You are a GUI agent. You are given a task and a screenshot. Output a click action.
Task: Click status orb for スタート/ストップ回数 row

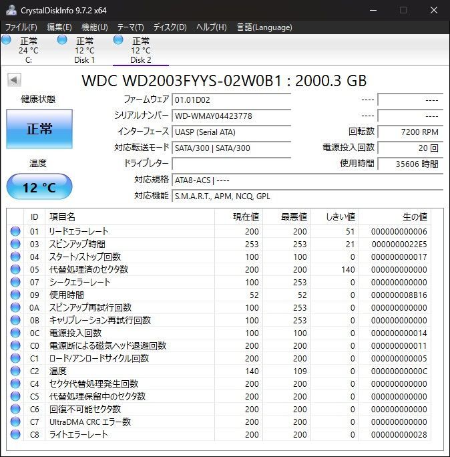15,257
